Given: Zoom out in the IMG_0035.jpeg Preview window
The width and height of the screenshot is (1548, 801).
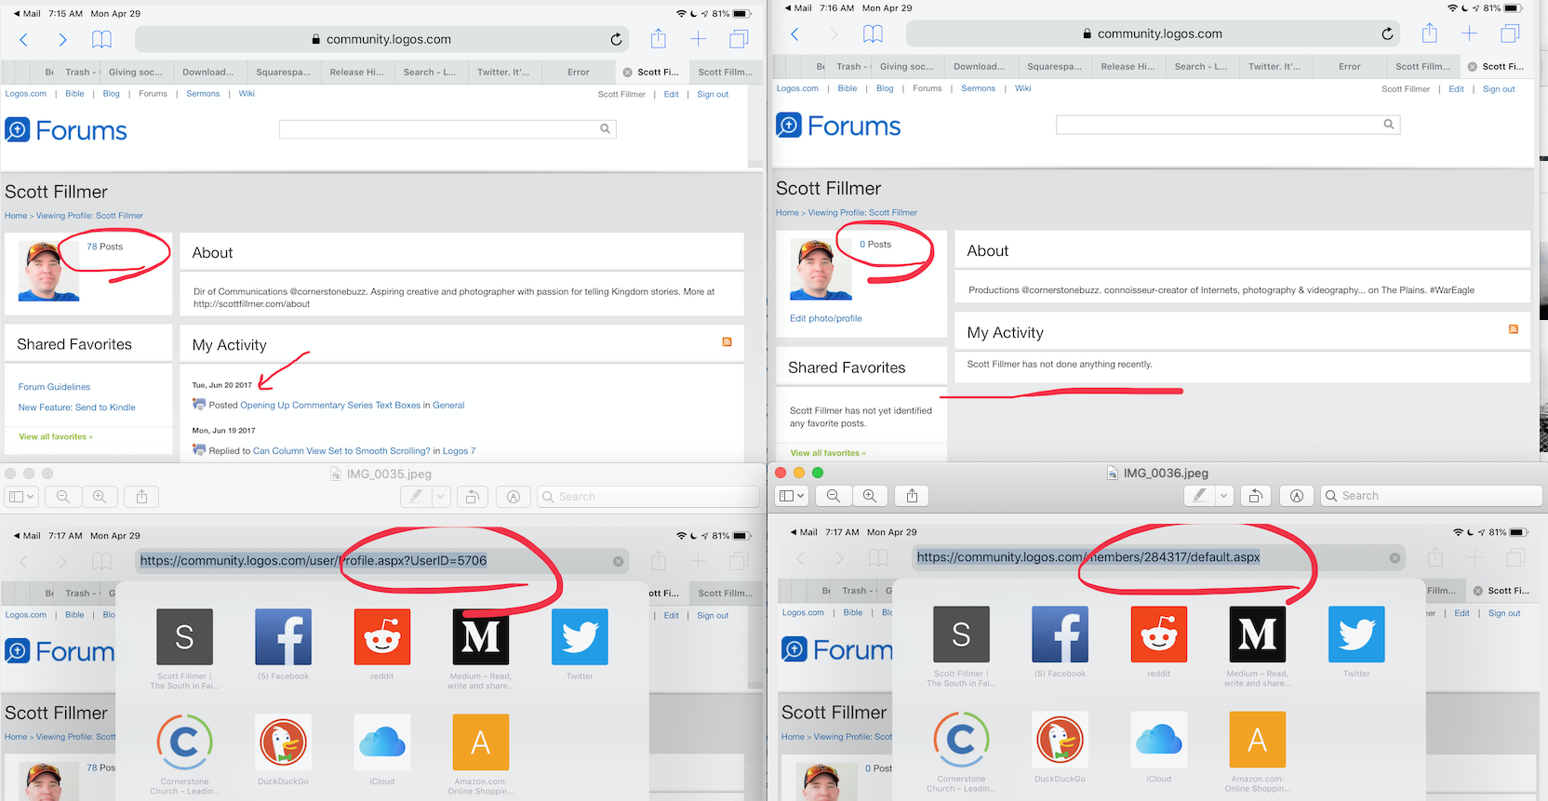Looking at the screenshot, I should point(63,497).
